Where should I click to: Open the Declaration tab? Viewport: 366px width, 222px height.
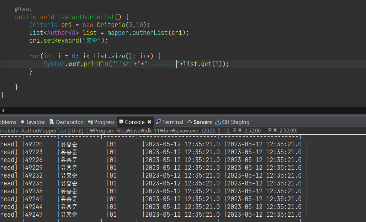point(67,122)
